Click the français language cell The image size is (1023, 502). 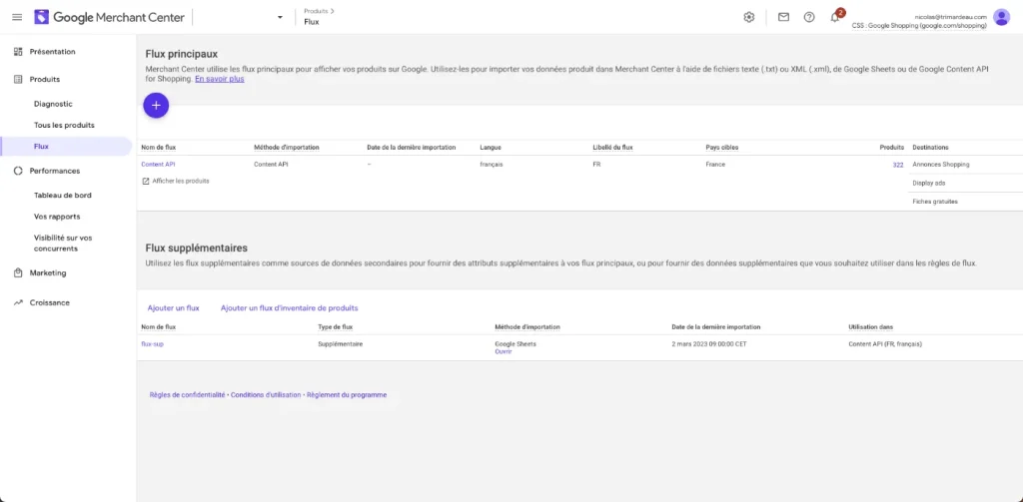pos(492,165)
